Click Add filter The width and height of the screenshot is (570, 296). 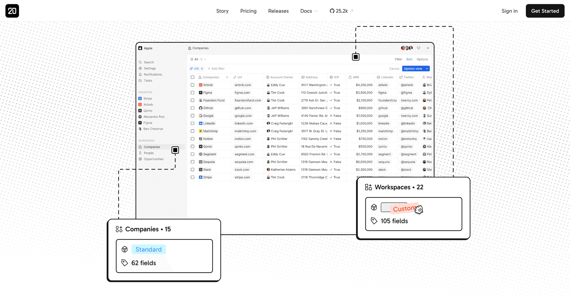216,69
